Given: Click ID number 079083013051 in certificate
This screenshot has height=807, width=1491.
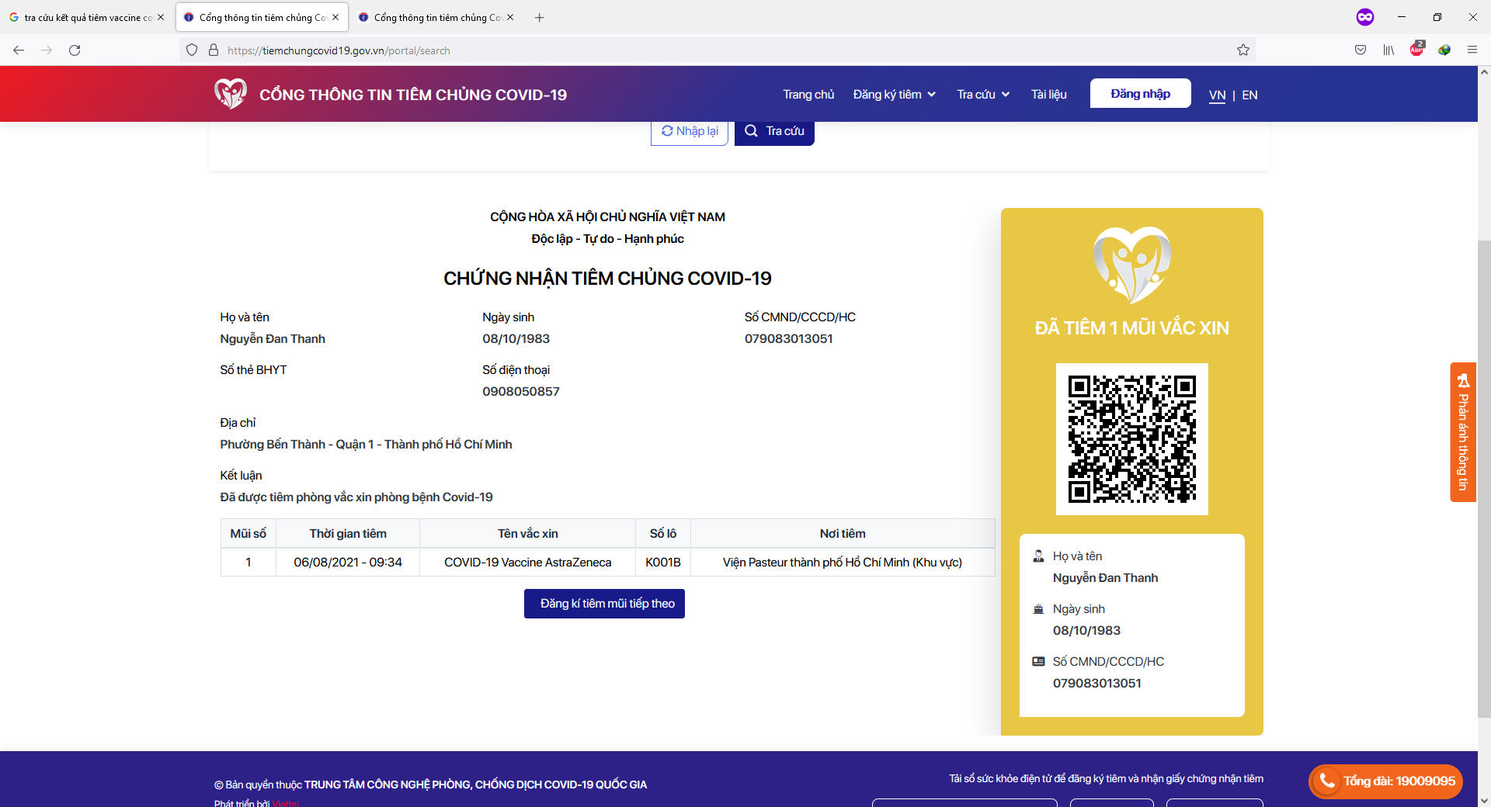Looking at the screenshot, I should 789,339.
